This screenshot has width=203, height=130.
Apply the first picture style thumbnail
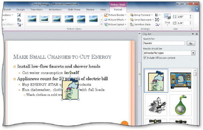point(32,19)
